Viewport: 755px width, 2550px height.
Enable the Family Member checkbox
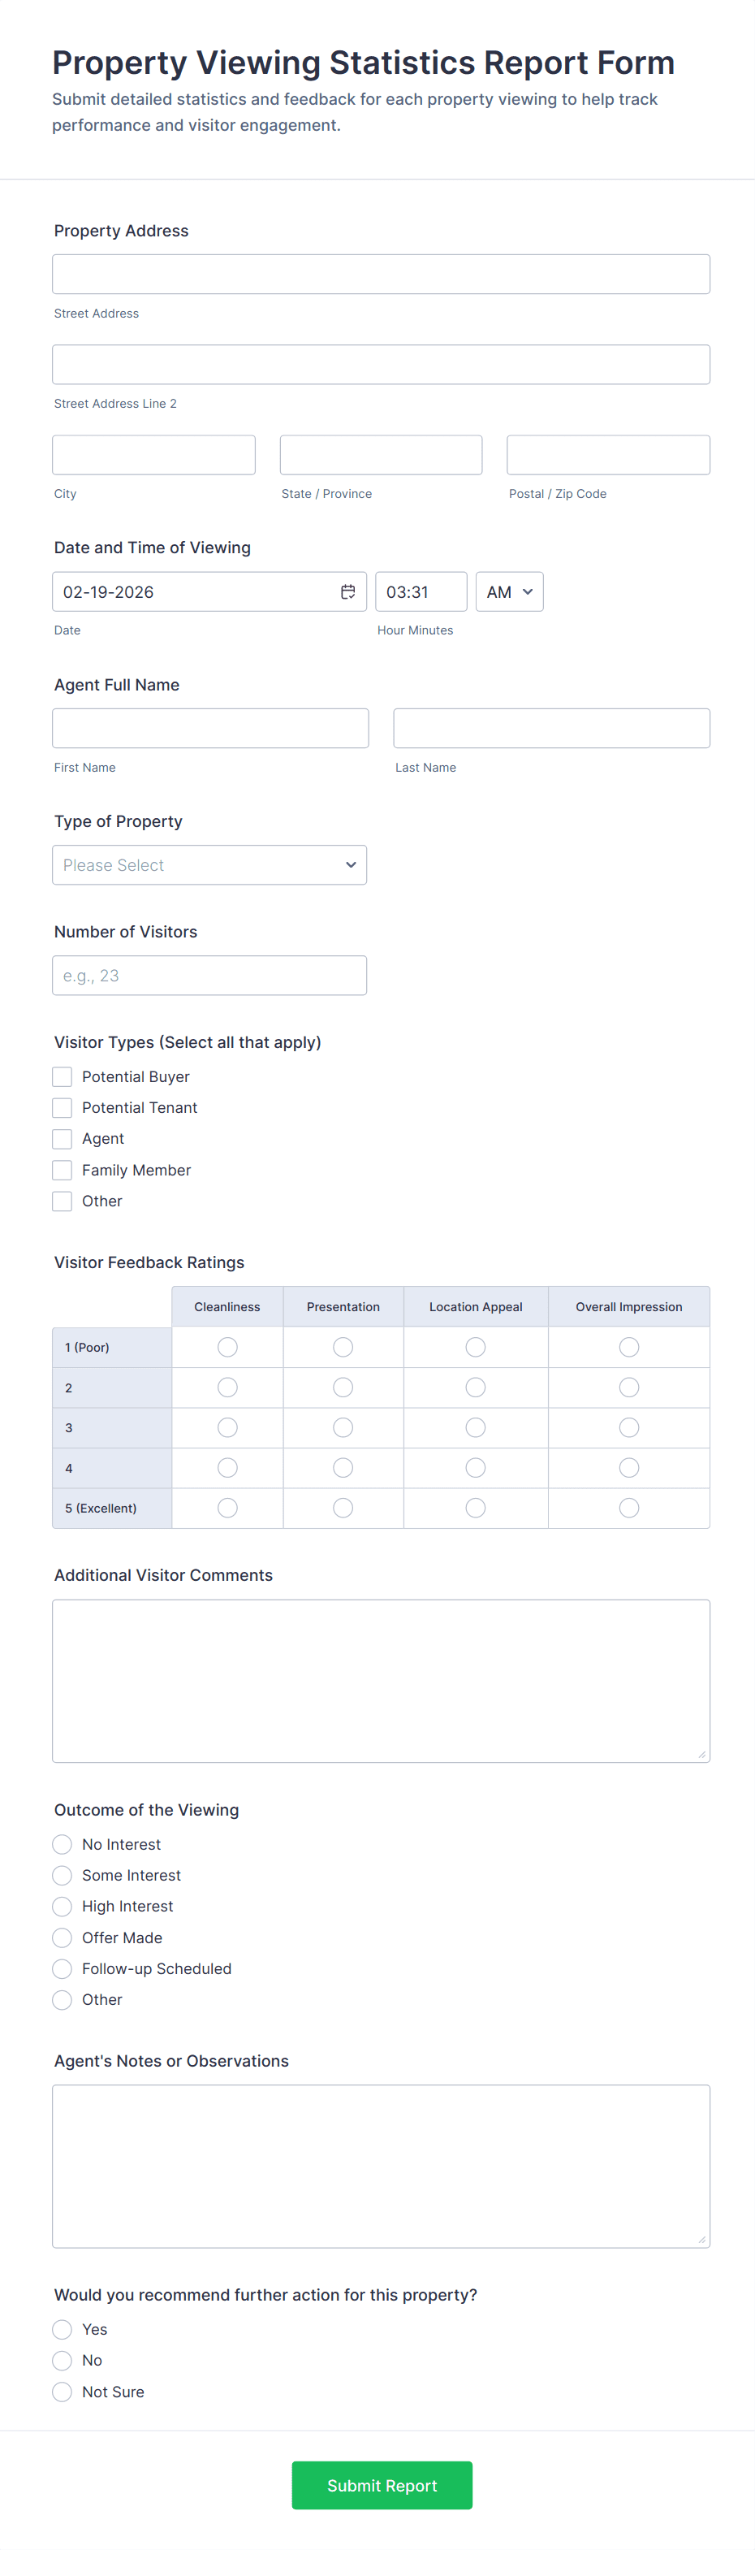63,1170
